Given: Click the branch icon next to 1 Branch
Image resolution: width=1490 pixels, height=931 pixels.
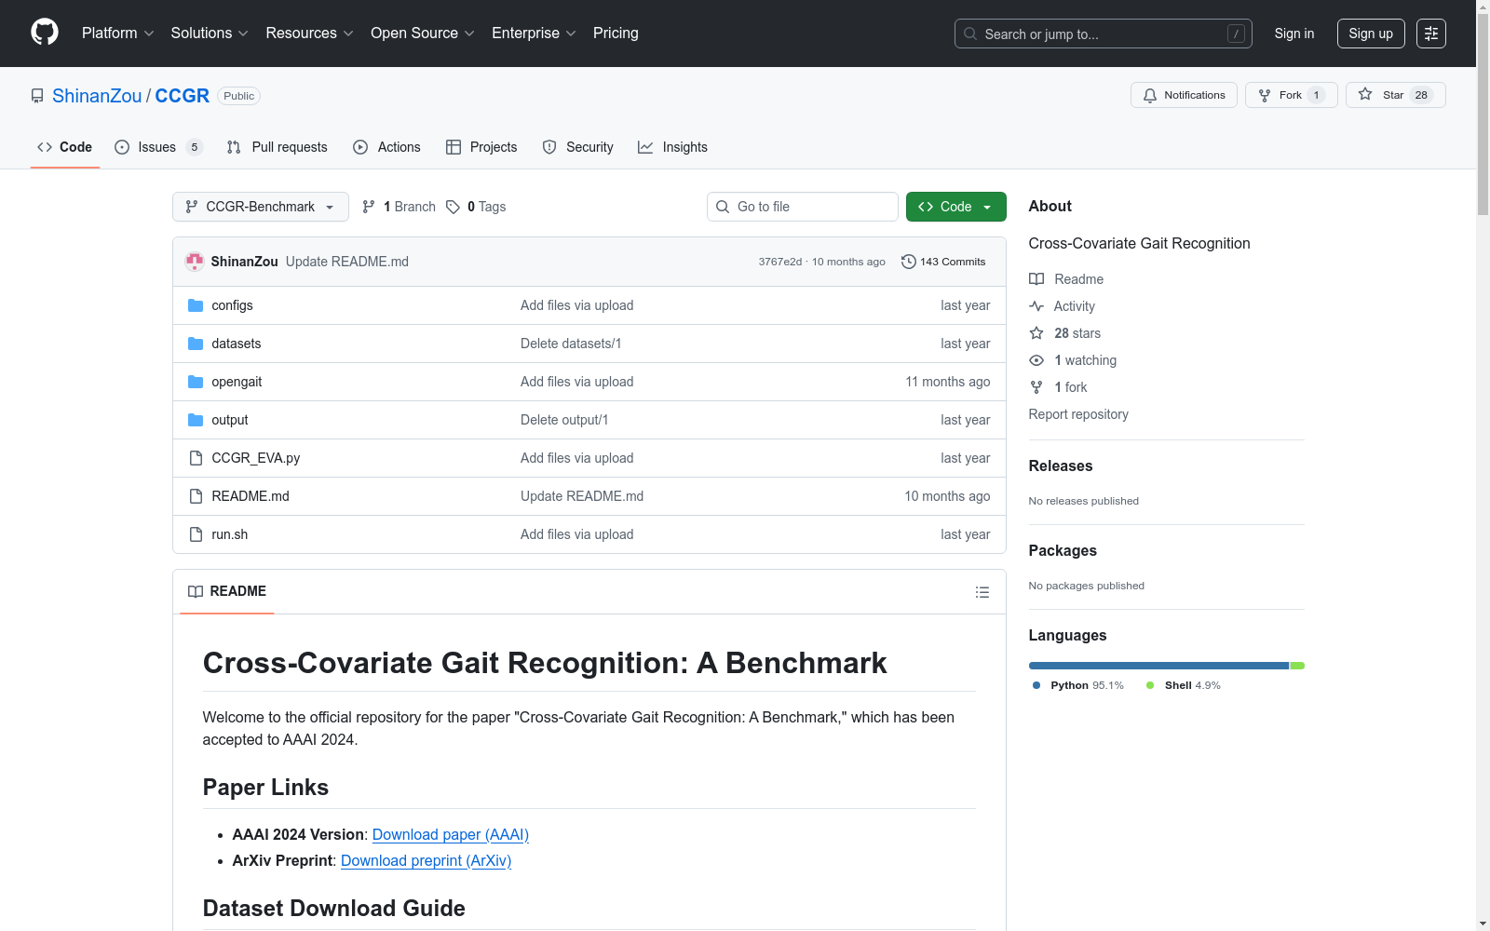Looking at the screenshot, I should click(x=369, y=207).
